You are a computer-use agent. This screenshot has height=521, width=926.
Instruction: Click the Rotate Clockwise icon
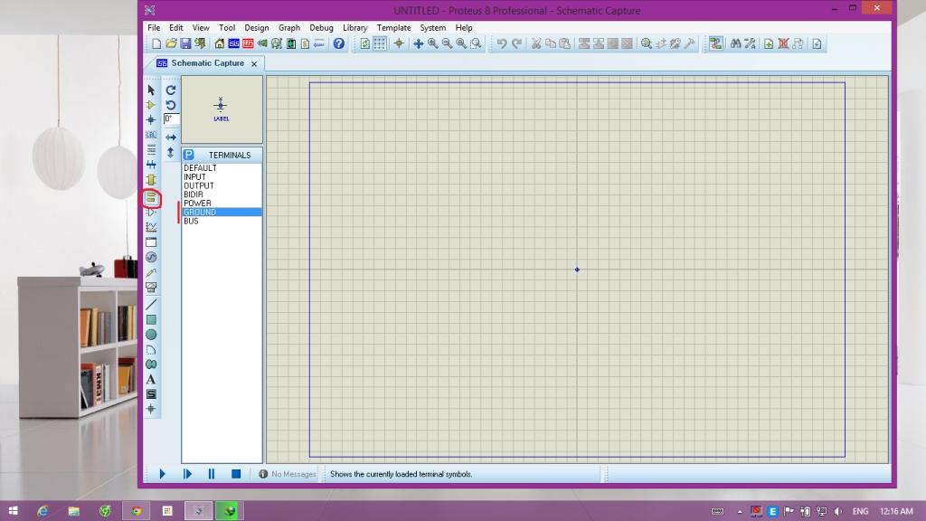(x=171, y=90)
